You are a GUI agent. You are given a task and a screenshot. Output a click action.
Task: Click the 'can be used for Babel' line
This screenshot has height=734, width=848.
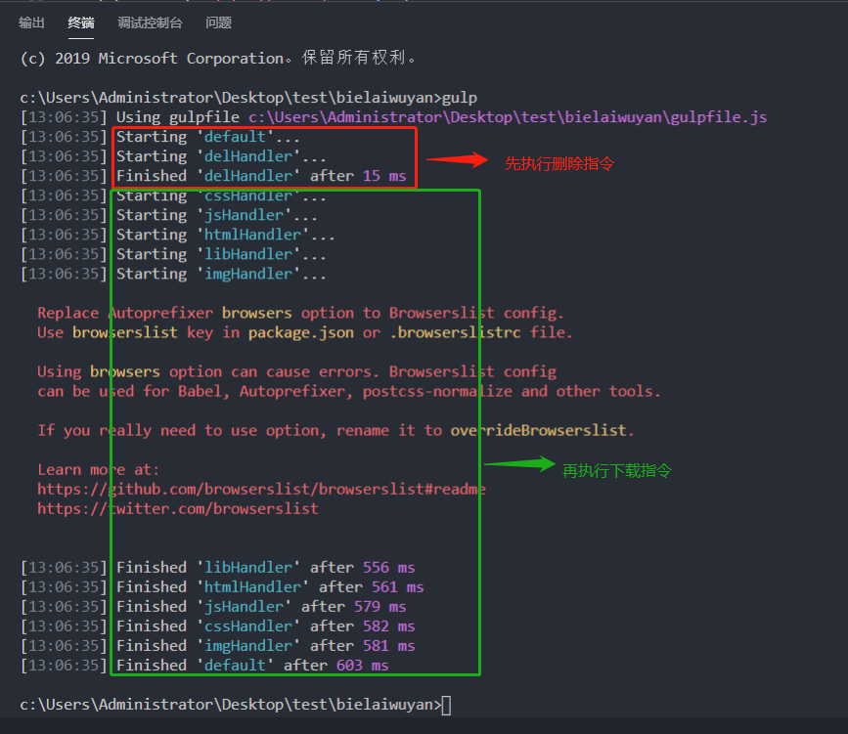tap(349, 391)
